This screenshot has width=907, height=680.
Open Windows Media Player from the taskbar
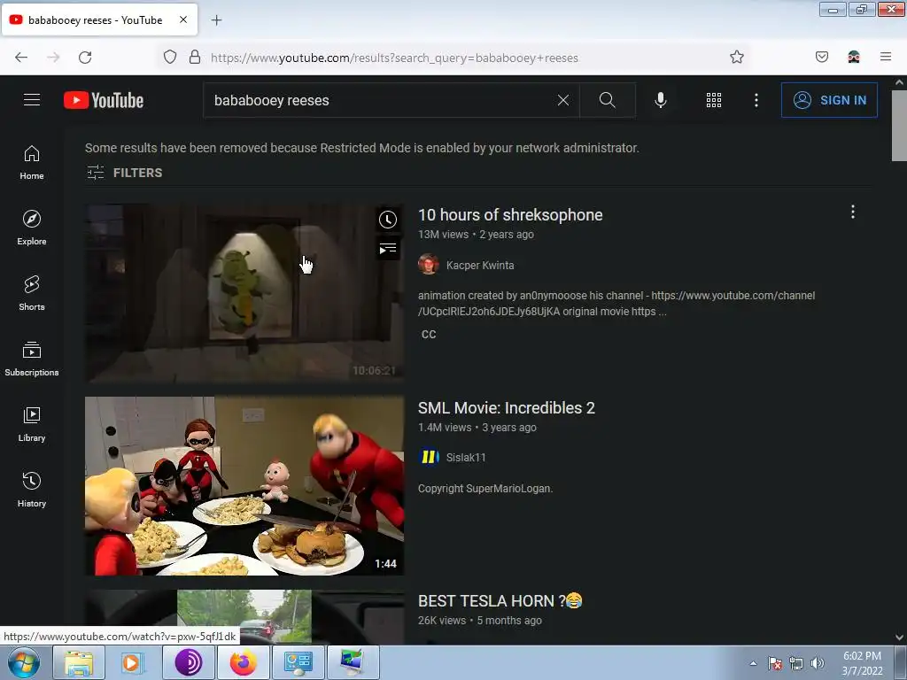[133, 662]
